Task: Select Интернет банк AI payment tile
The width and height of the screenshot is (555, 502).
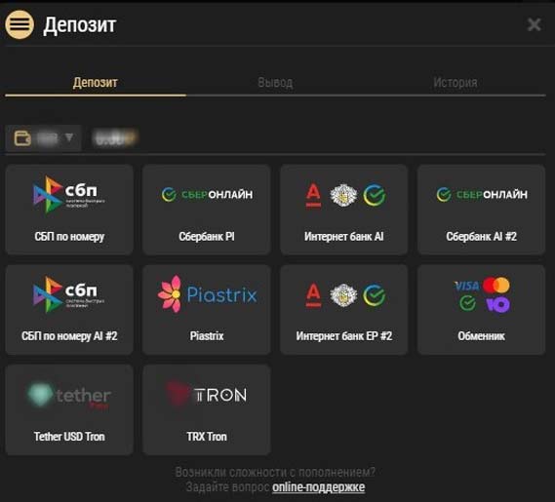Action: [x=344, y=210]
